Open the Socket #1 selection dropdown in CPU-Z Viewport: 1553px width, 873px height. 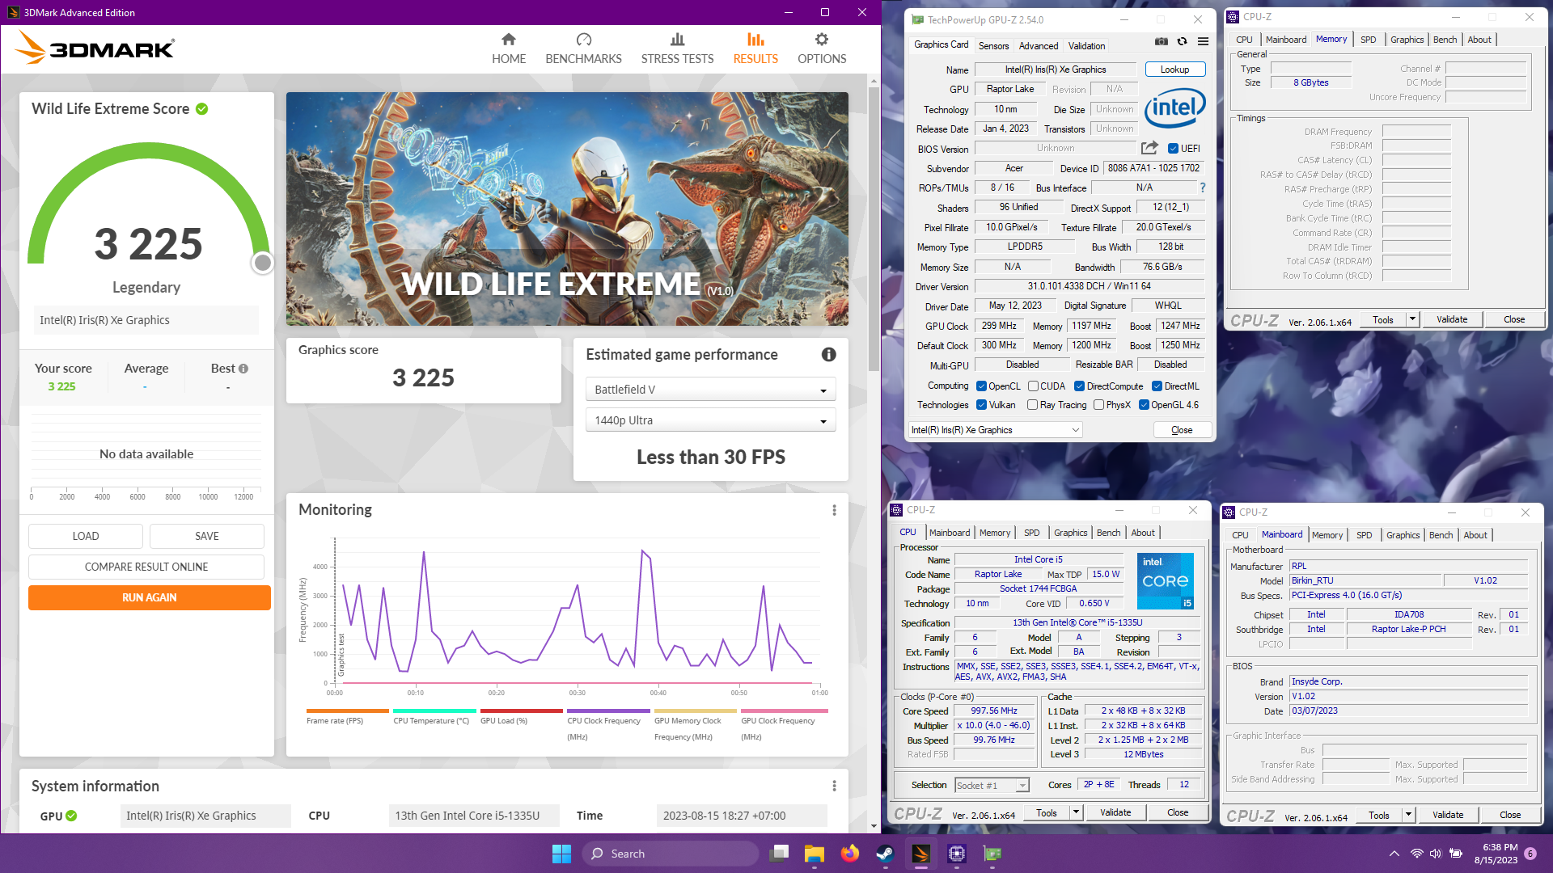992,786
